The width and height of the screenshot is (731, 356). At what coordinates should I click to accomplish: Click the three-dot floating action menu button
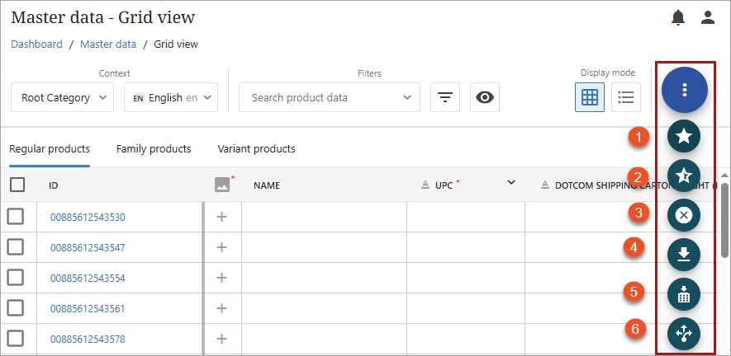[x=684, y=89]
